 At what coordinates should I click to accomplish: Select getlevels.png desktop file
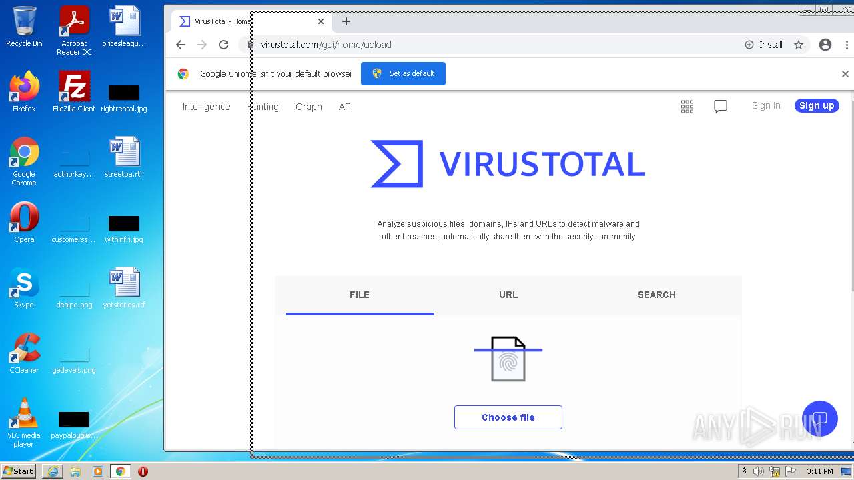click(74, 359)
